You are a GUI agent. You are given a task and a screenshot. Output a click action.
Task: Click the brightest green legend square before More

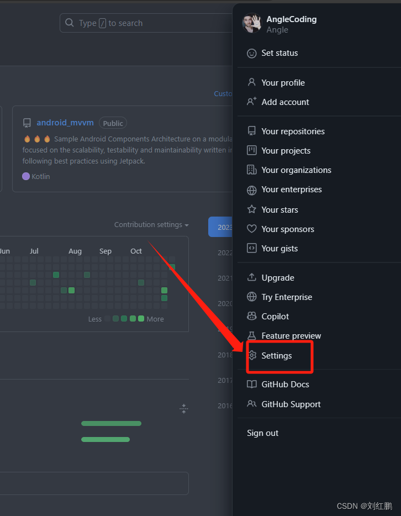coord(141,319)
